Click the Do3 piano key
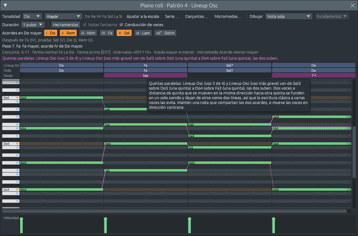 pos(11,189)
